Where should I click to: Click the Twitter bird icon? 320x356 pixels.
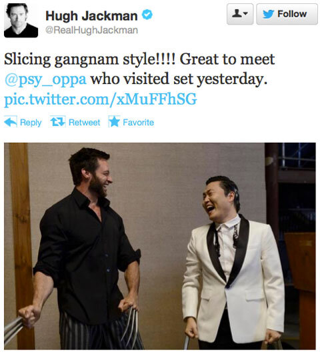268,14
